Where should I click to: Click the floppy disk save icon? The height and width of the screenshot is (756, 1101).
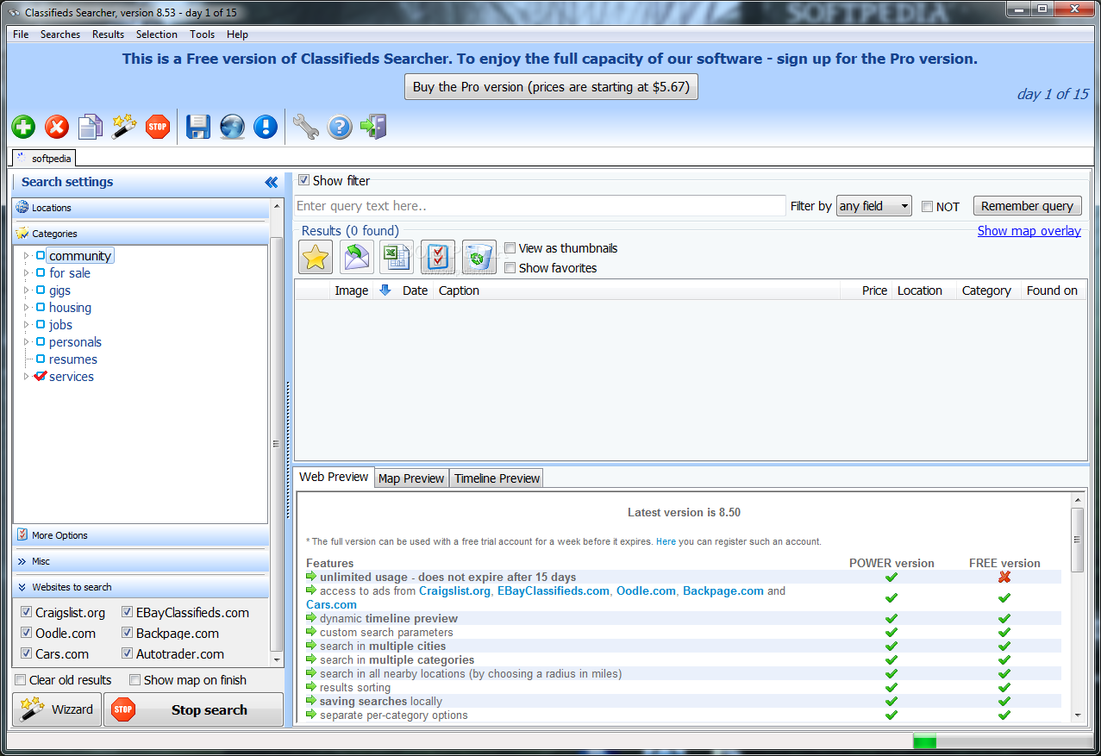[x=198, y=128]
